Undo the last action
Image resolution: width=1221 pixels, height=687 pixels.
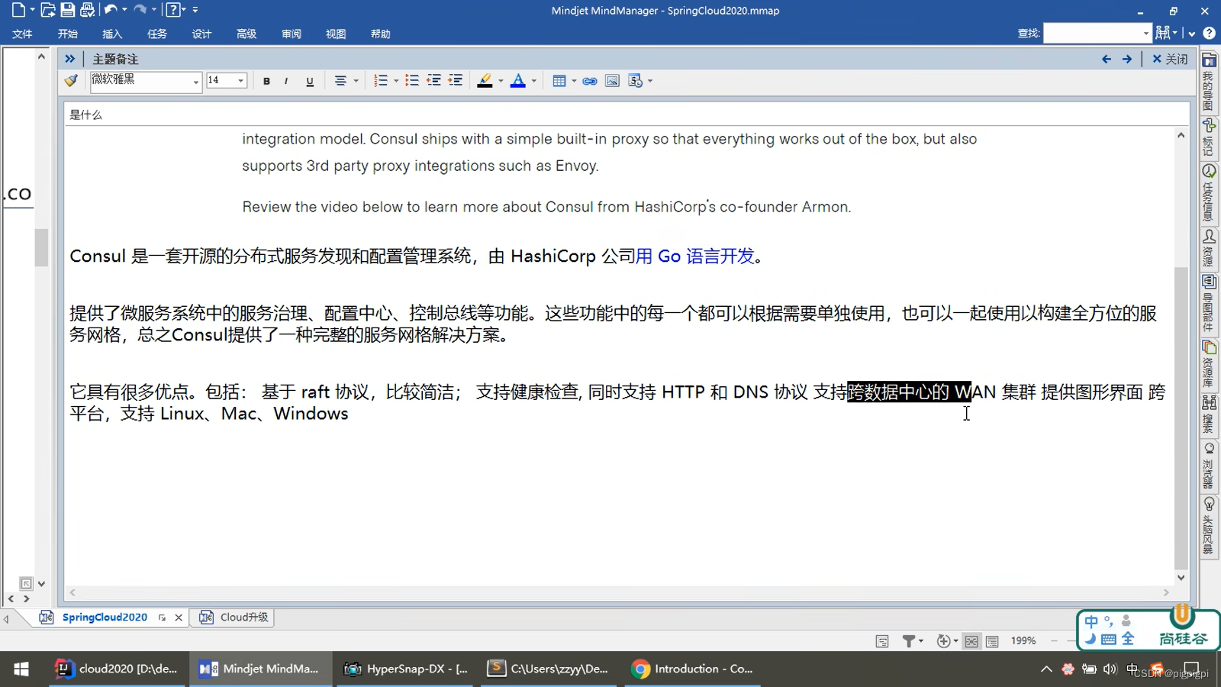[x=111, y=10]
